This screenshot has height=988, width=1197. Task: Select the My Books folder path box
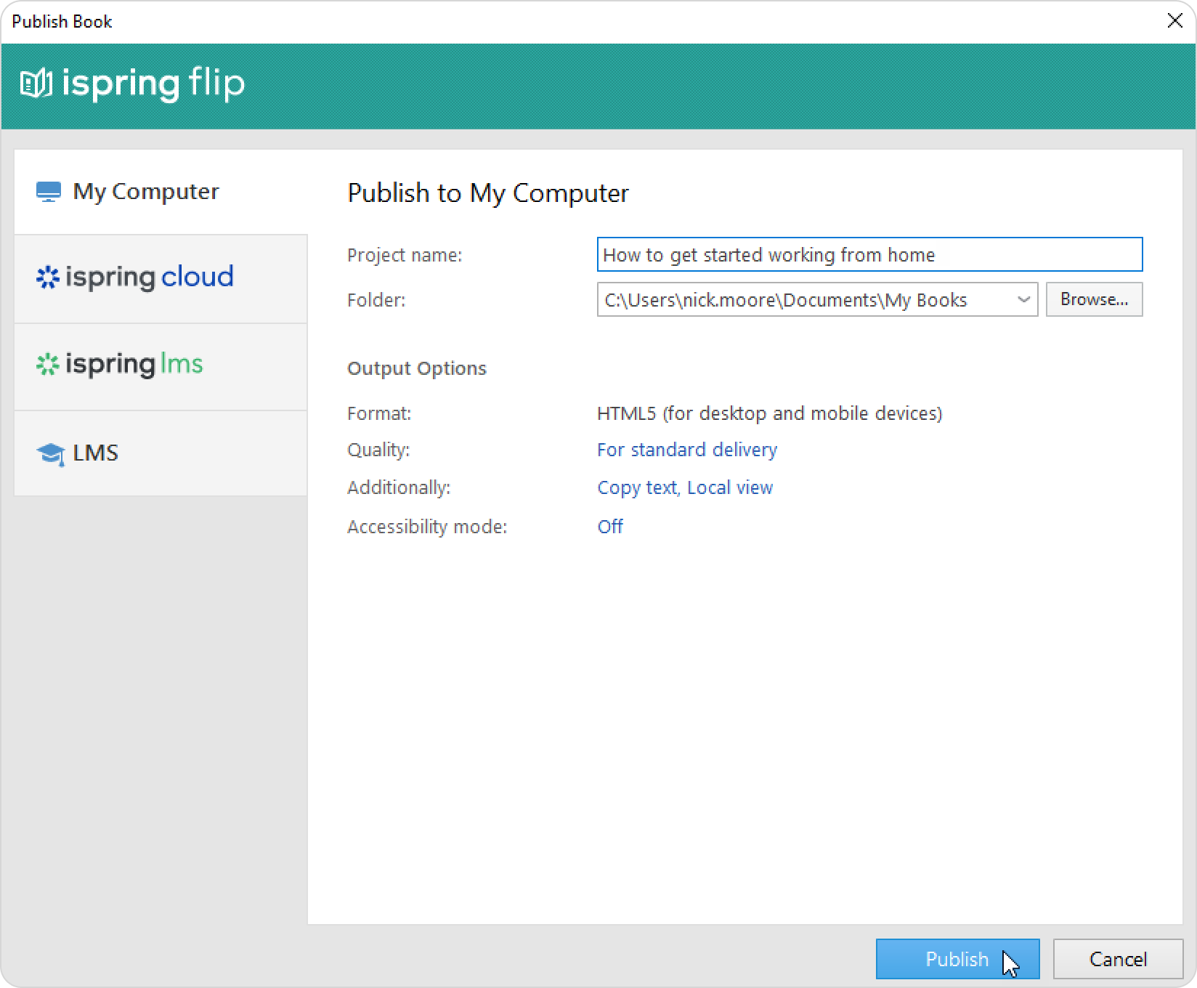[x=806, y=300]
